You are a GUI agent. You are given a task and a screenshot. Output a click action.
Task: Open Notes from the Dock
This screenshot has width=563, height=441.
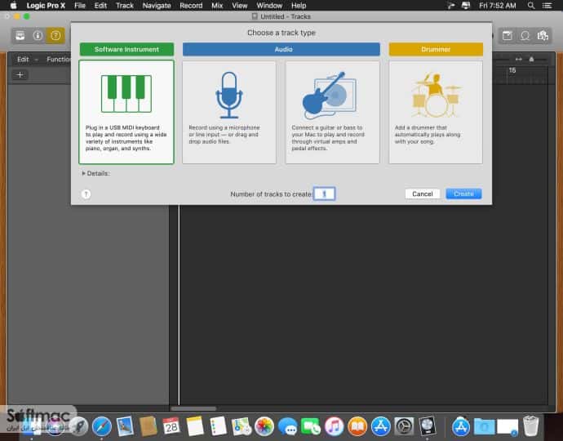[x=195, y=426]
